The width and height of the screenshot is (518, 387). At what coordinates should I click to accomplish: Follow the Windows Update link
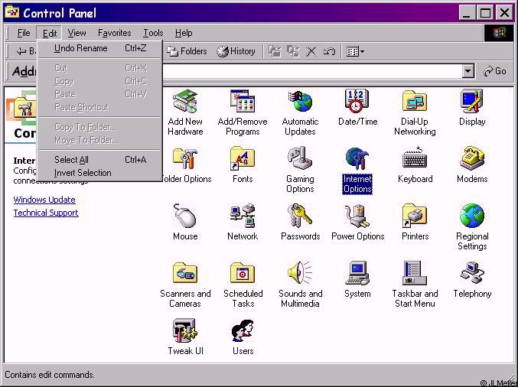click(x=44, y=200)
